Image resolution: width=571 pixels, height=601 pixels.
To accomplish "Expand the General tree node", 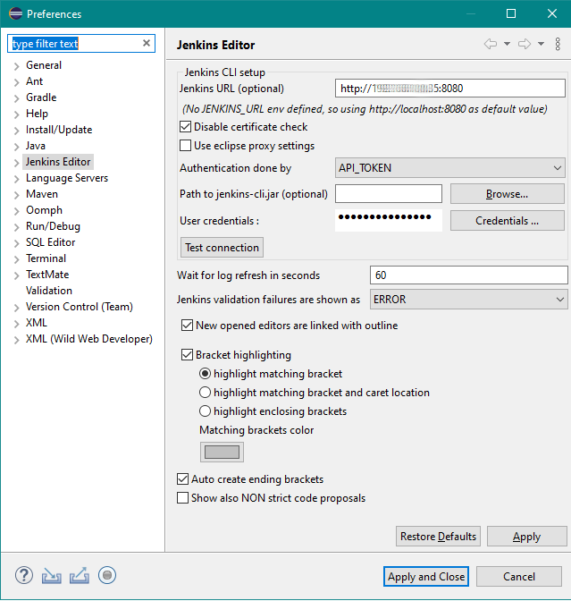I will click(16, 66).
